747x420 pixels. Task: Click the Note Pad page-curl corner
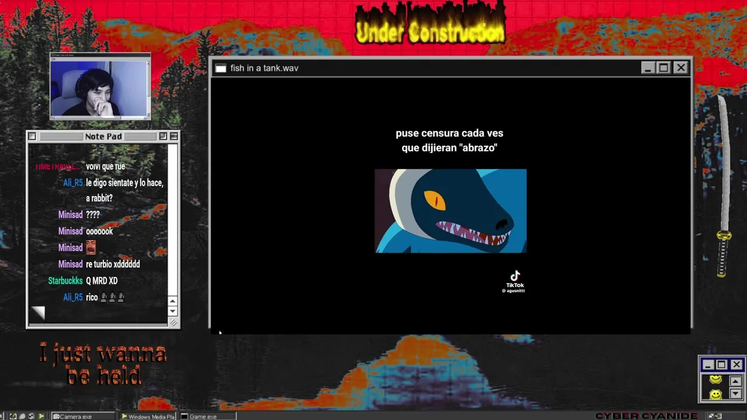[x=38, y=313]
